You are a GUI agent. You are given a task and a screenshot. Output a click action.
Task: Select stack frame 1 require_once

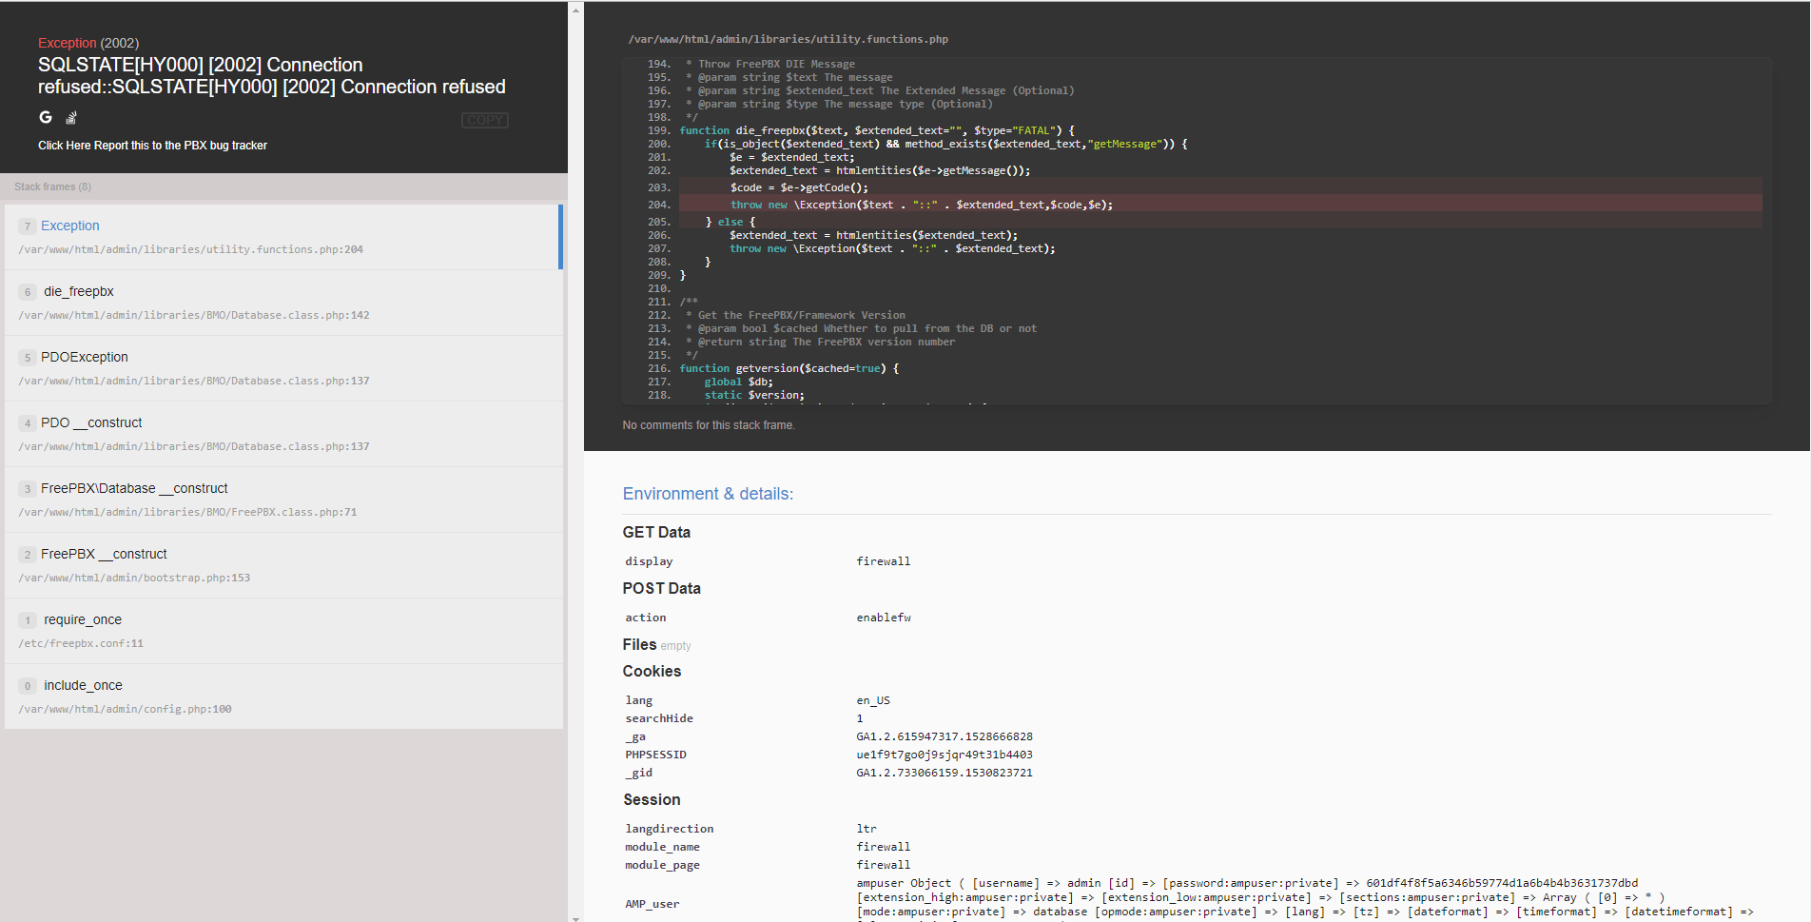point(283,631)
